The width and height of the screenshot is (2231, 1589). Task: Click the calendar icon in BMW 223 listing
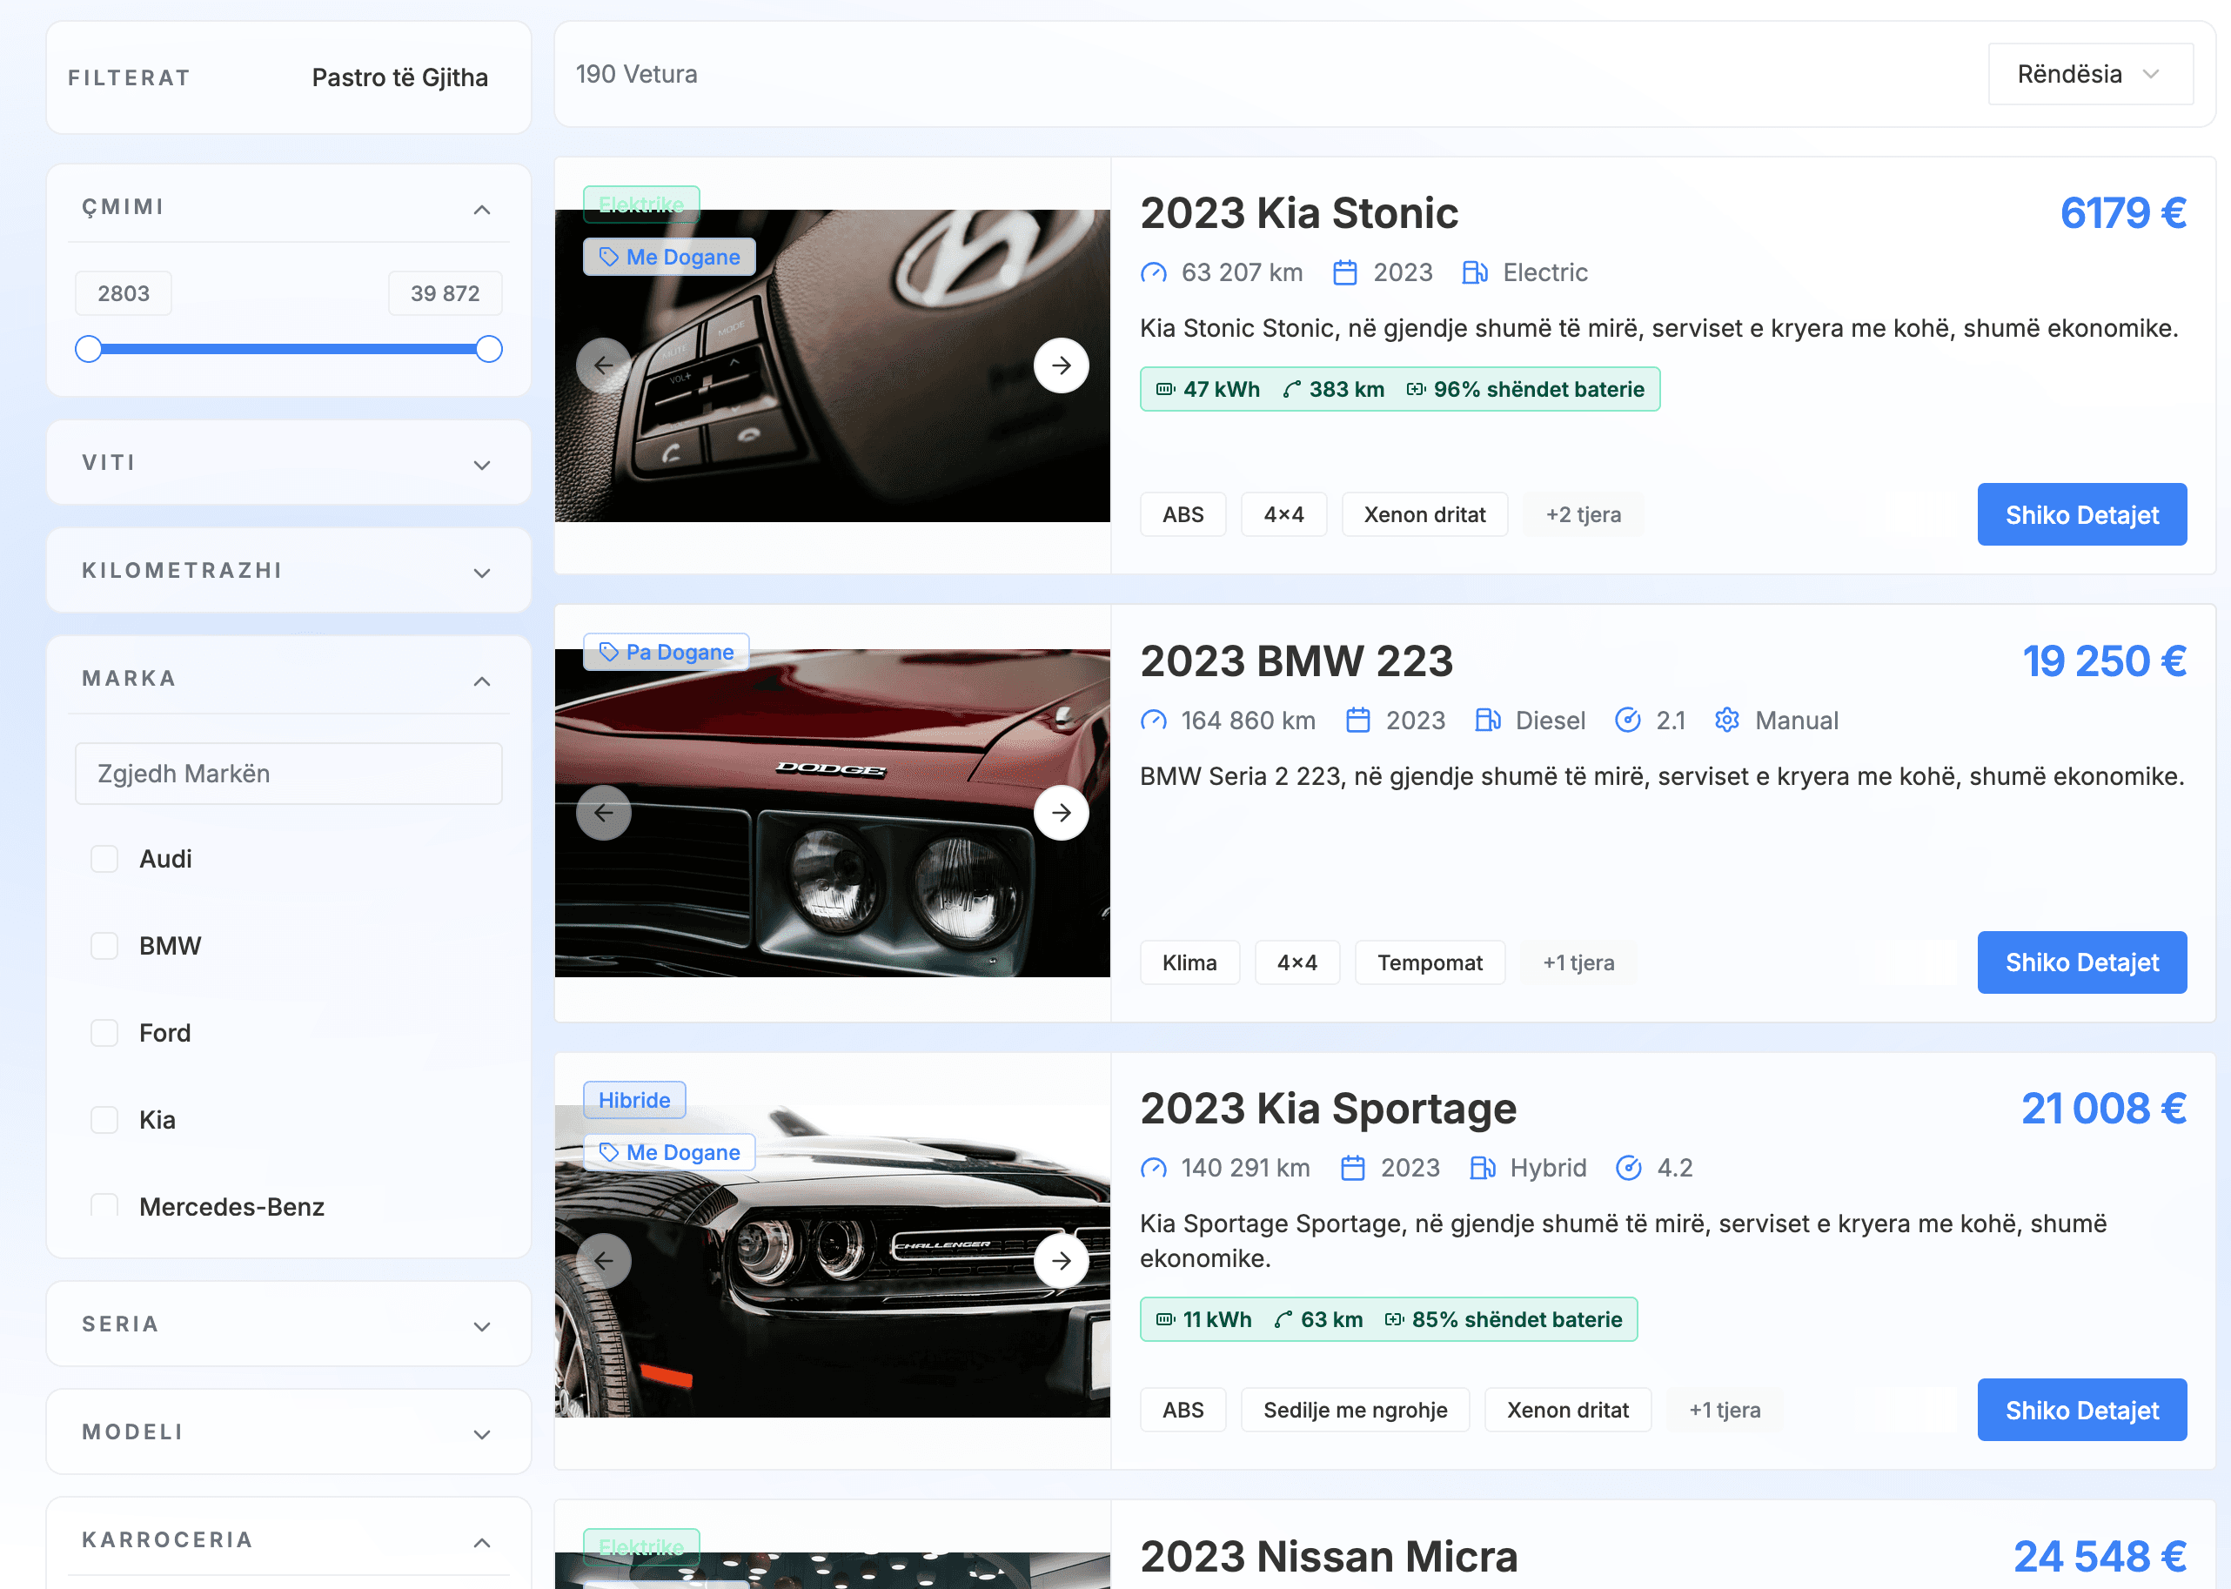(x=1357, y=721)
